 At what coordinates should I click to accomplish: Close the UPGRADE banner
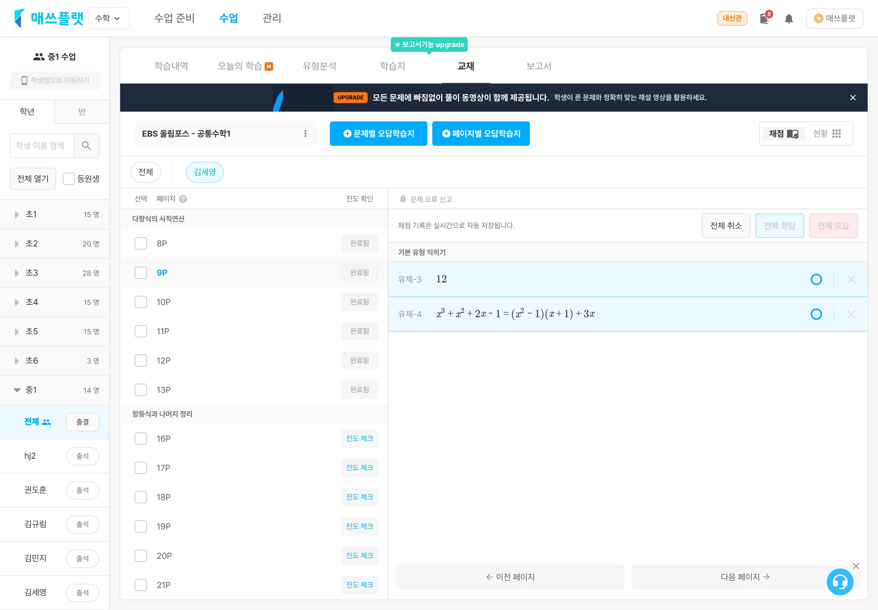click(x=853, y=98)
